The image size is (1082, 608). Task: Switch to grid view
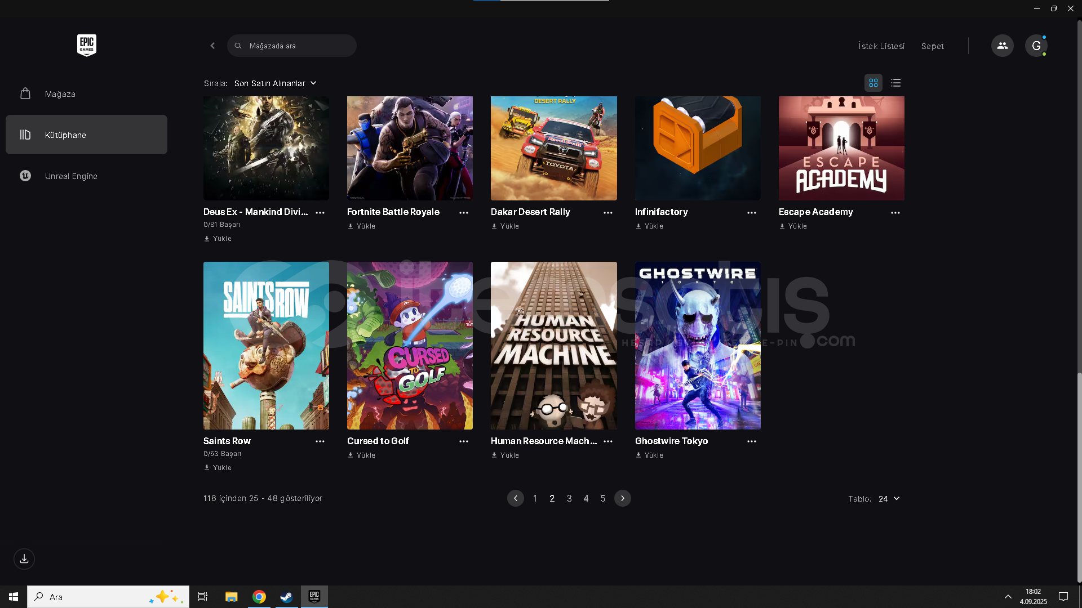873,83
